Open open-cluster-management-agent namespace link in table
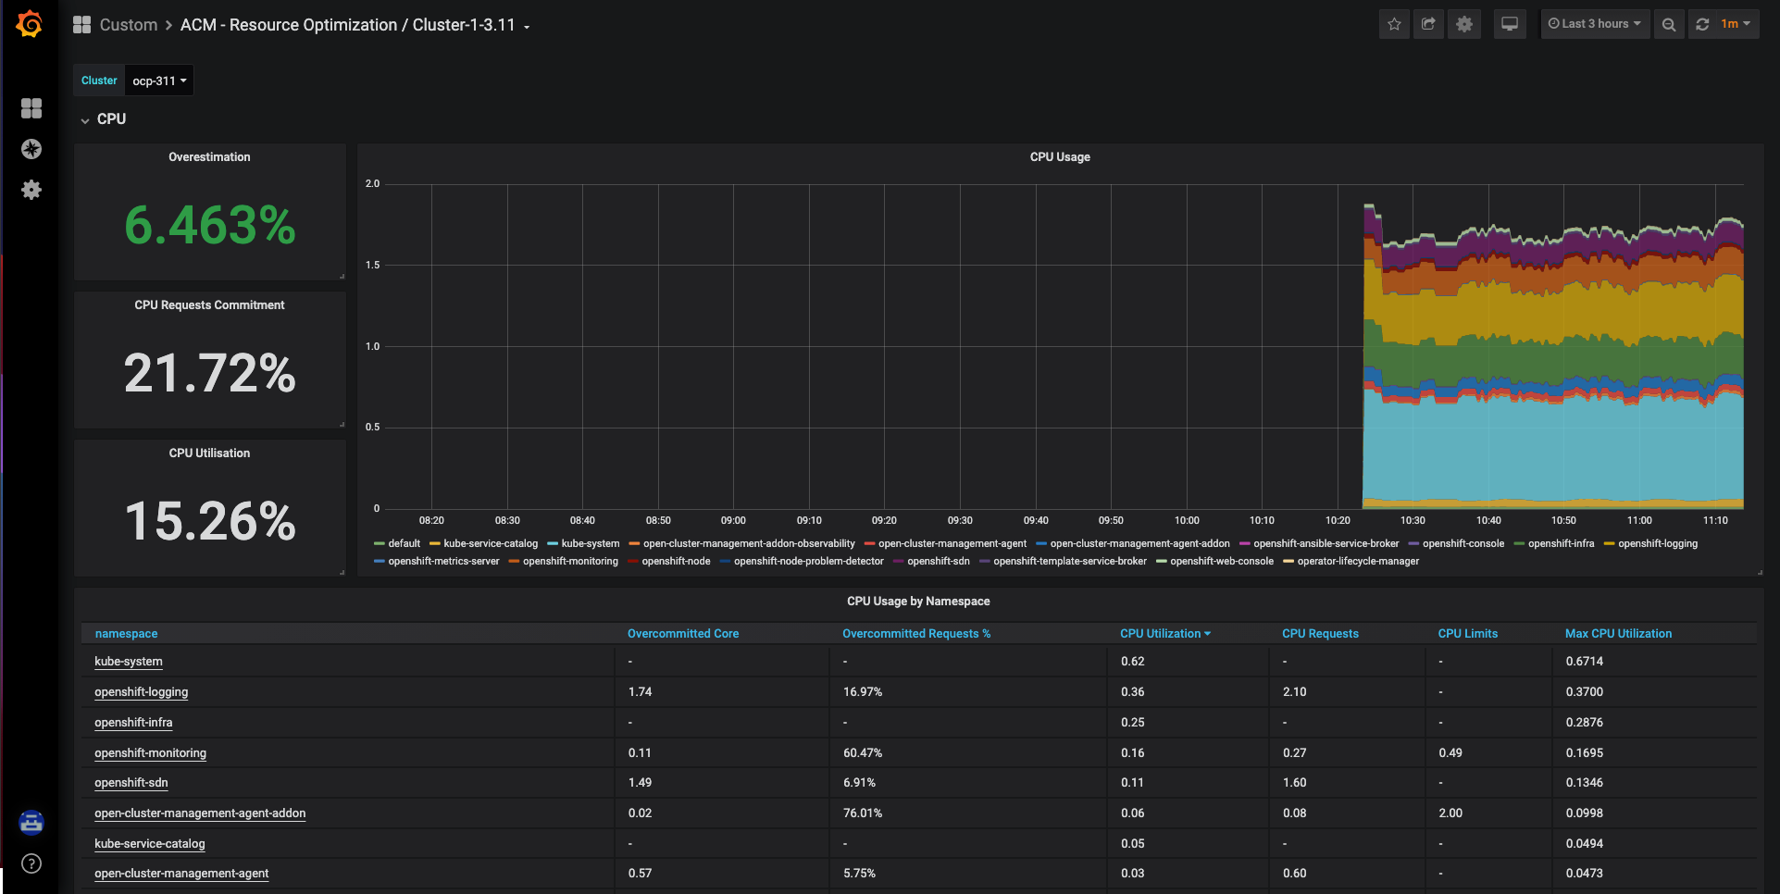The image size is (1780, 894). click(181, 874)
